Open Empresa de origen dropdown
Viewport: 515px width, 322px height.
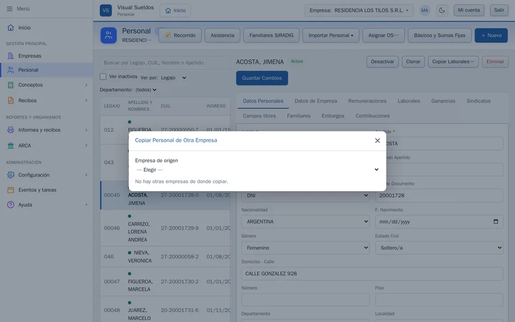(x=257, y=170)
